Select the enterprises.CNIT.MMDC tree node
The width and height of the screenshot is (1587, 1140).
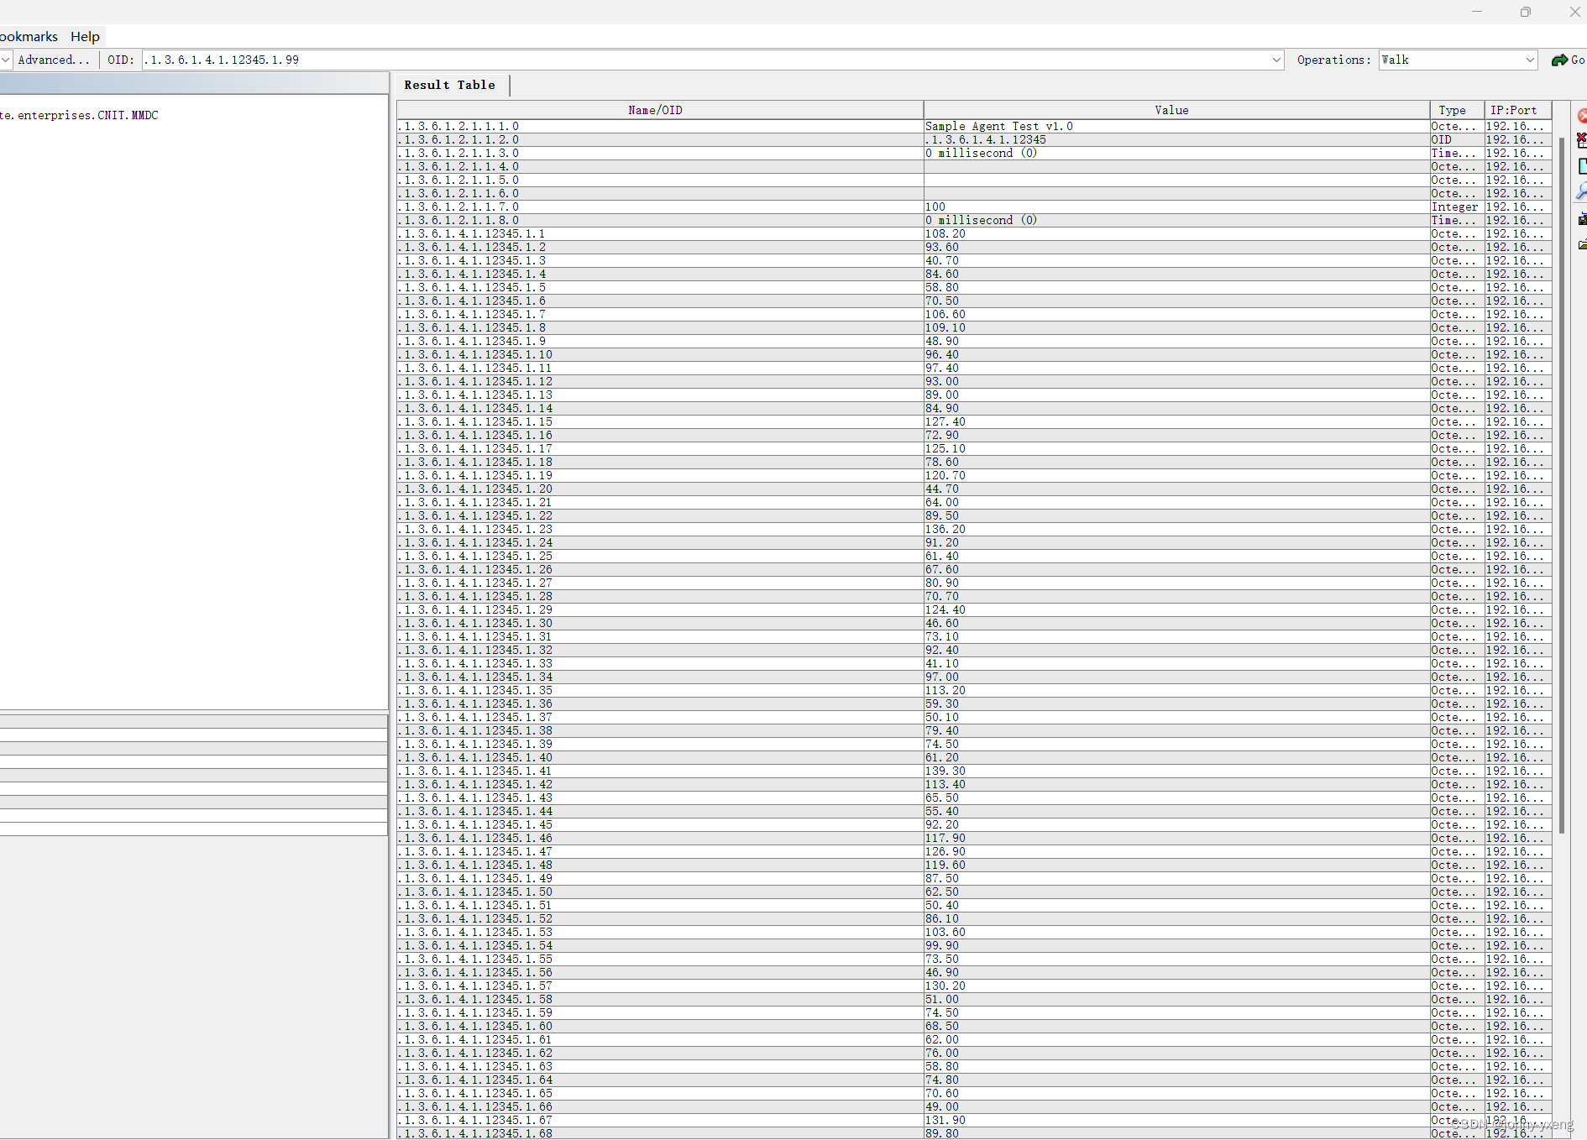coord(80,115)
